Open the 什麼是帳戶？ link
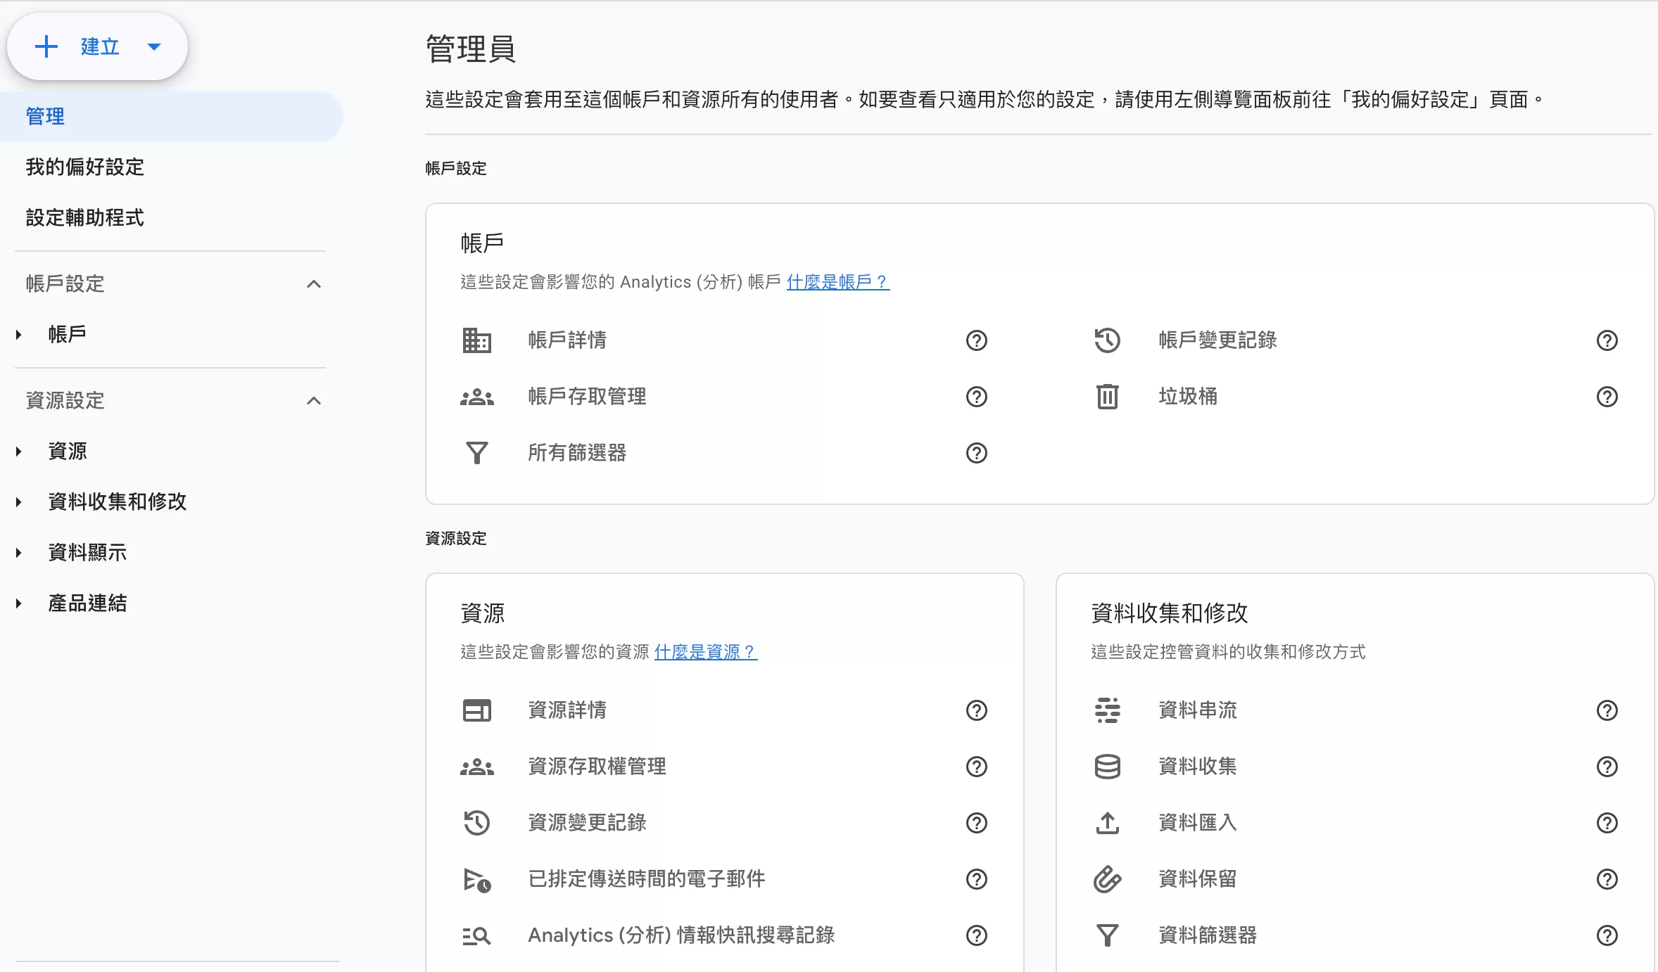This screenshot has height=972, width=1658. pyautogui.click(x=837, y=282)
